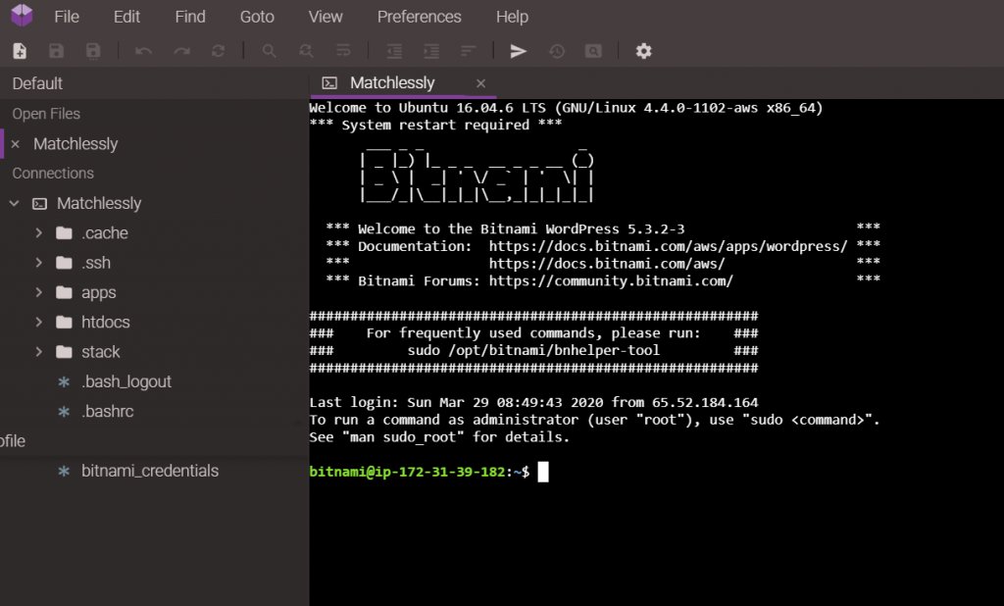Click the history clock icon
Image resolution: width=1004 pixels, height=606 pixels.
pyautogui.click(x=557, y=51)
